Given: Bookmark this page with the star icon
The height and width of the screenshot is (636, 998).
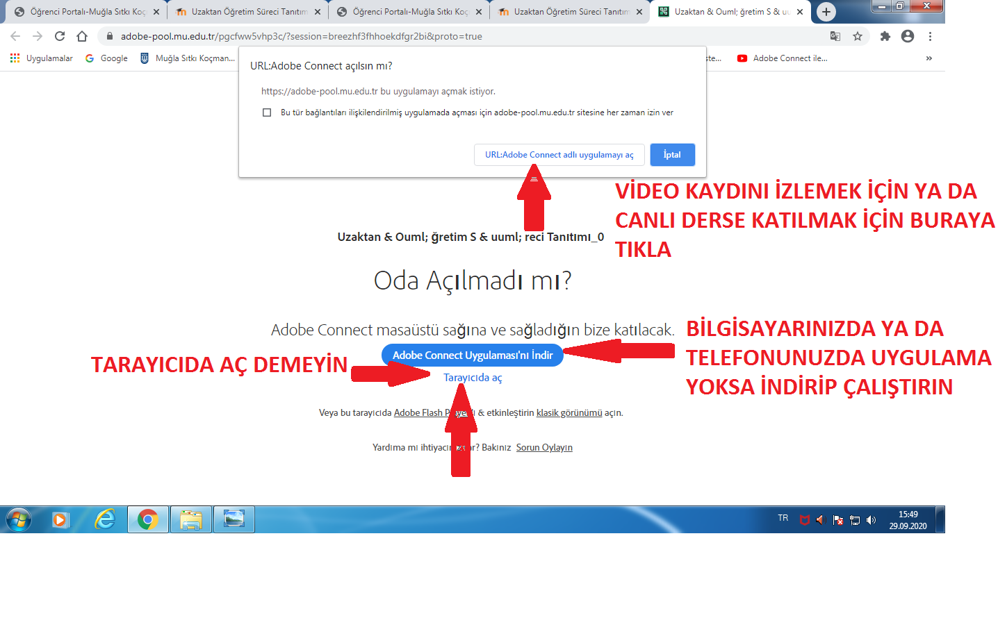Looking at the screenshot, I should [x=858, y=36].
